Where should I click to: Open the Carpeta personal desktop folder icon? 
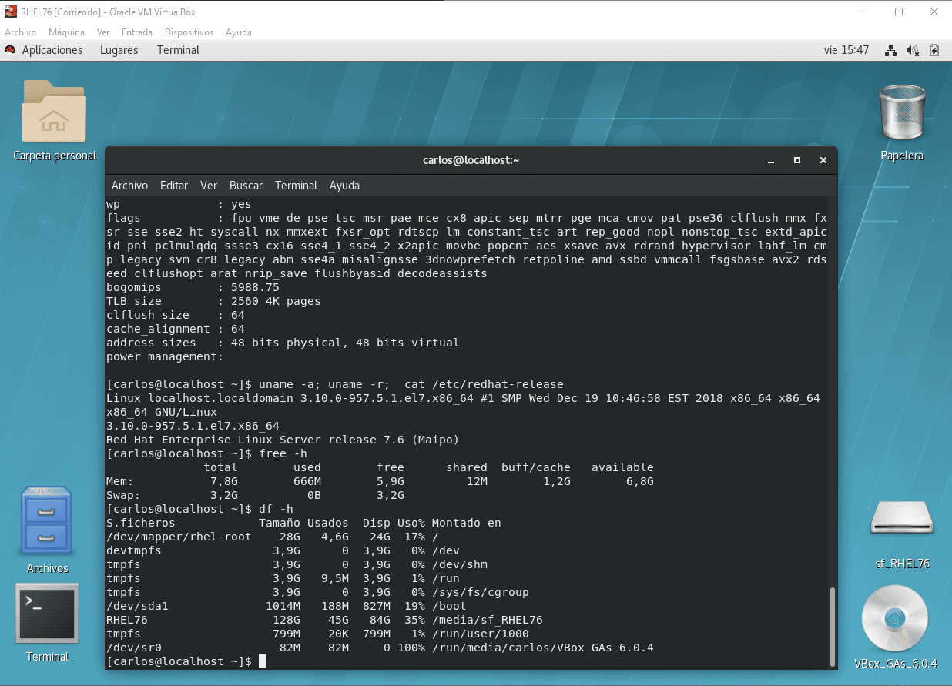(54, 112)
